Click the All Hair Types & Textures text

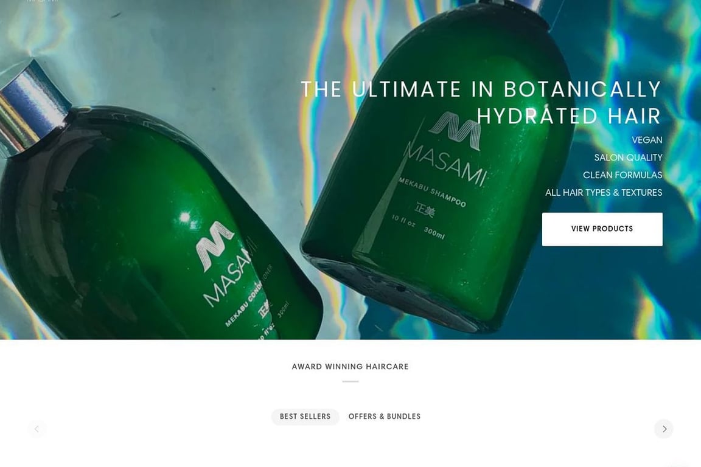(604, 193)
